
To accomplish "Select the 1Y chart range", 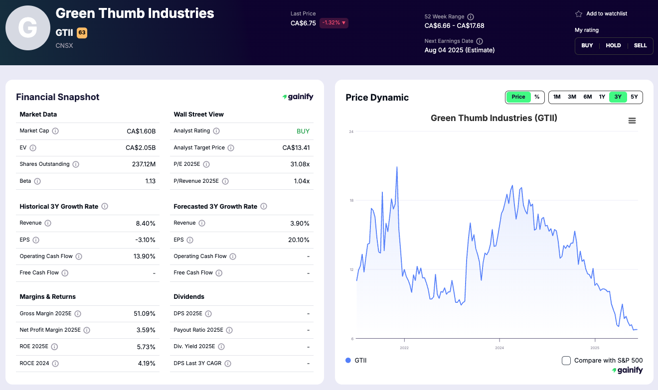I will pos(602,97).
